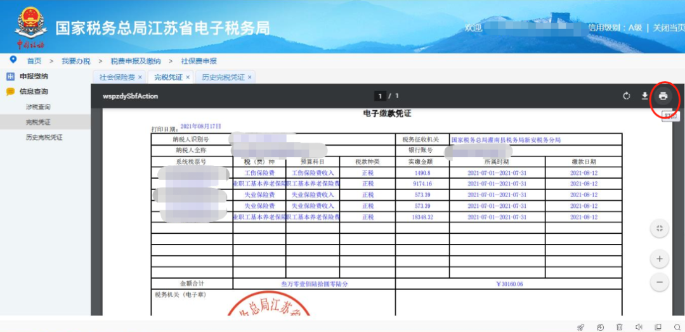685x332 pixels.
Task: Click the fit-to-page round button
Action: 659,229
